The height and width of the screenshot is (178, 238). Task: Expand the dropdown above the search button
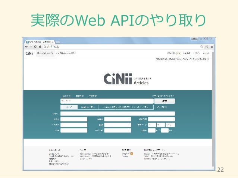tap(163, 96)
